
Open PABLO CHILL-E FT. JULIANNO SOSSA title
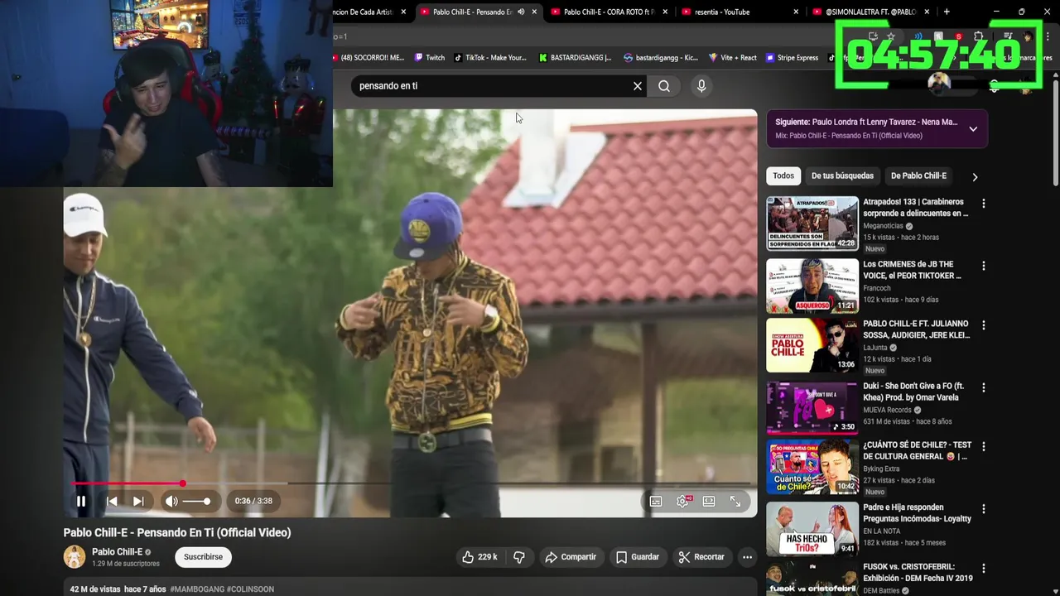(x=916, y=329)
